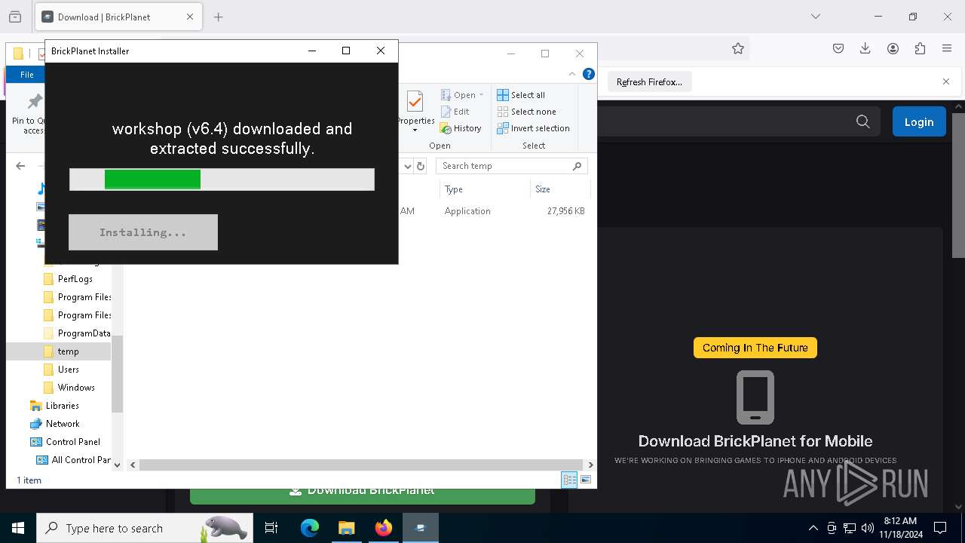Open the Firefox hamburger menu
The height and width of the screenshot is (543, 965).
point(947,48)
